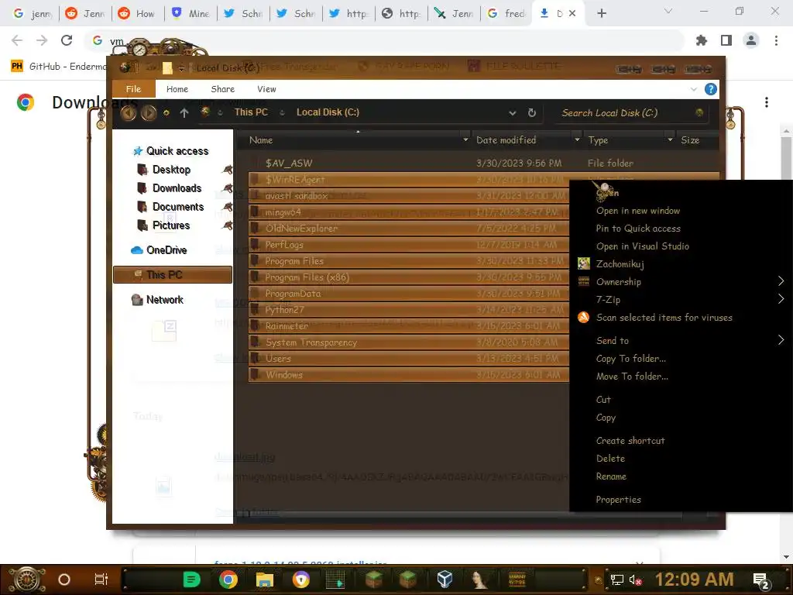Switch to Google Chrome on the taskbar

[228, 580]
